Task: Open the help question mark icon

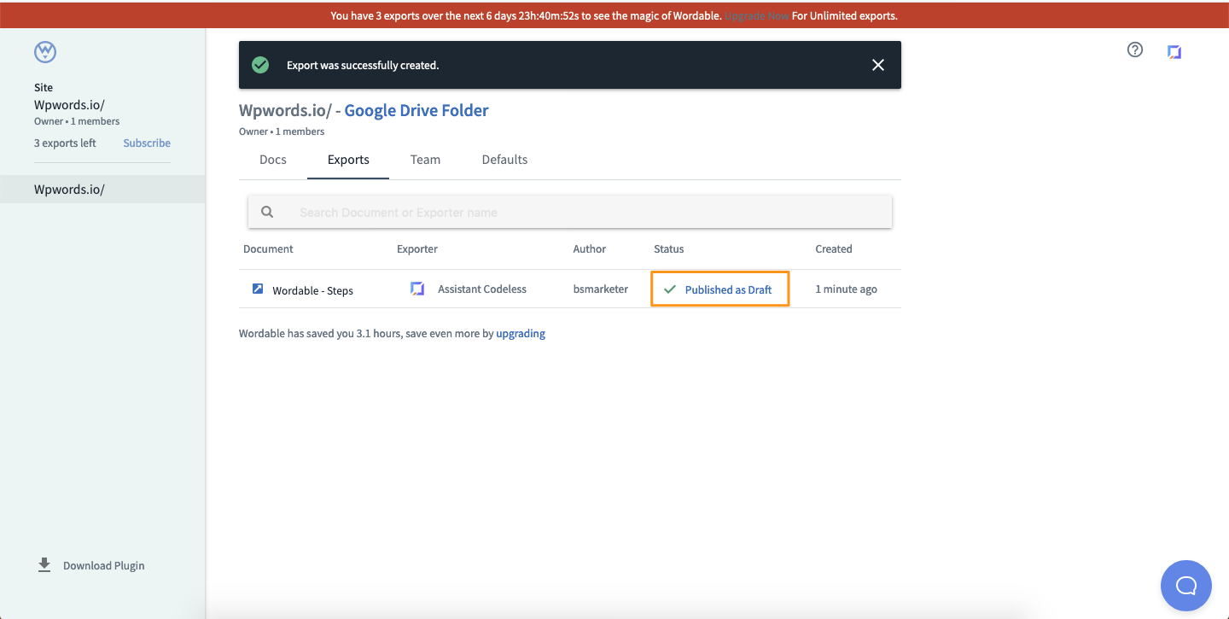Action: pyautogui.click(x=1134, y=50)
